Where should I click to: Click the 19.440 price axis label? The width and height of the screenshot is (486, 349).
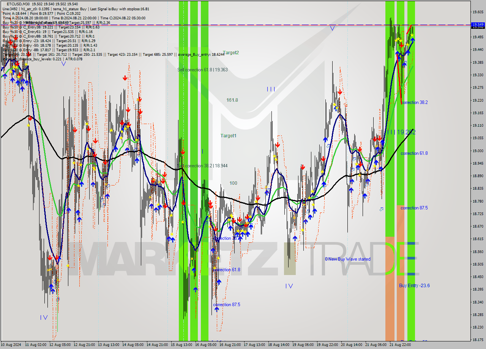[x=478, y=50]
